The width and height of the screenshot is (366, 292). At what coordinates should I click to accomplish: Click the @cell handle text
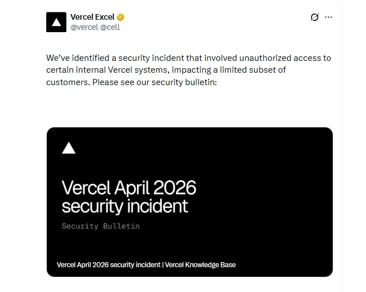110,26
